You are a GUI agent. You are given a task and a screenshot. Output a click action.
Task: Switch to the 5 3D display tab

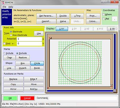pyautogui.click(x=111, y=29)
